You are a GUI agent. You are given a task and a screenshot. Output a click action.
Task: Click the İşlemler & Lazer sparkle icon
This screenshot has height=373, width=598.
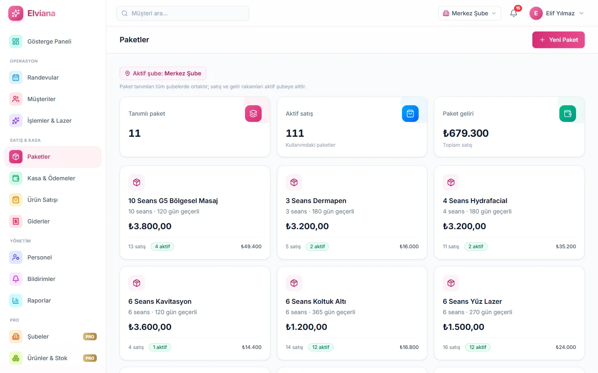[x=16, y=121]
